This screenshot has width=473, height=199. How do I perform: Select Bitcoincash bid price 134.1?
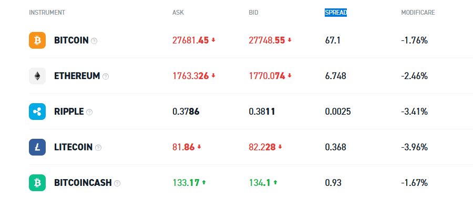[260, 183]
